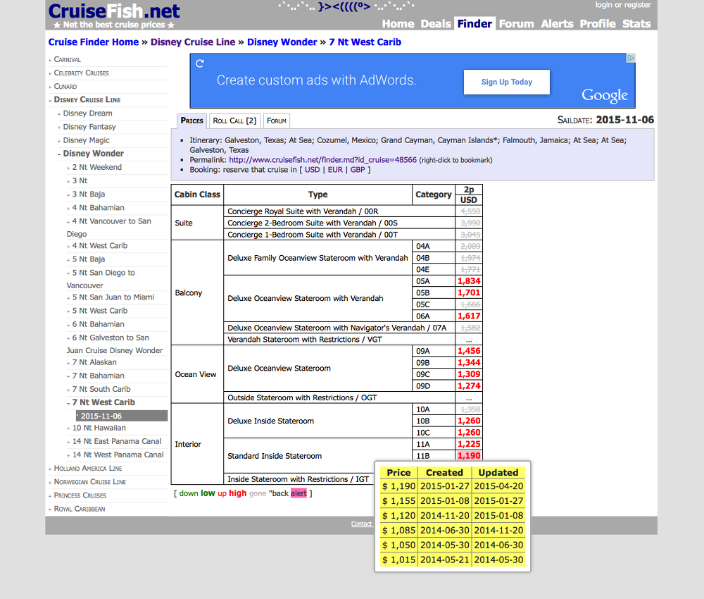Expand Cunard in the sidebar
704x599 pixels.
click(65, 86)
